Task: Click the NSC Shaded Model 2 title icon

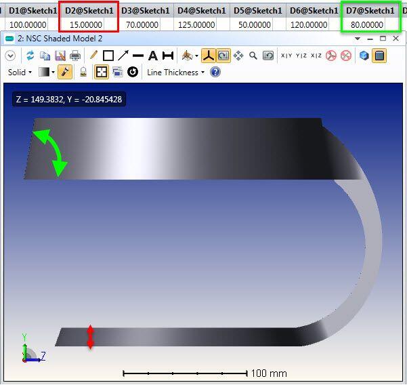Action: pyautogui.click(x=9, y=39)
